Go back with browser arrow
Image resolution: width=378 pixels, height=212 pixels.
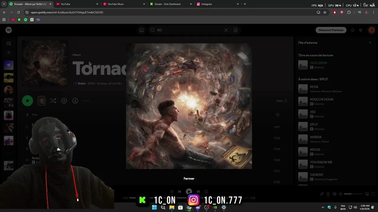4,12
